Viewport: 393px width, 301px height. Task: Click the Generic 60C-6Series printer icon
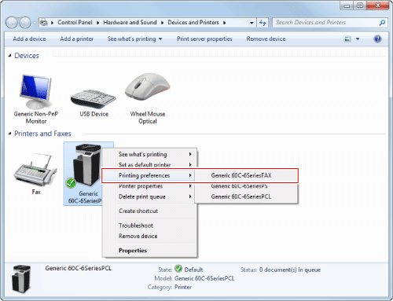86,165
